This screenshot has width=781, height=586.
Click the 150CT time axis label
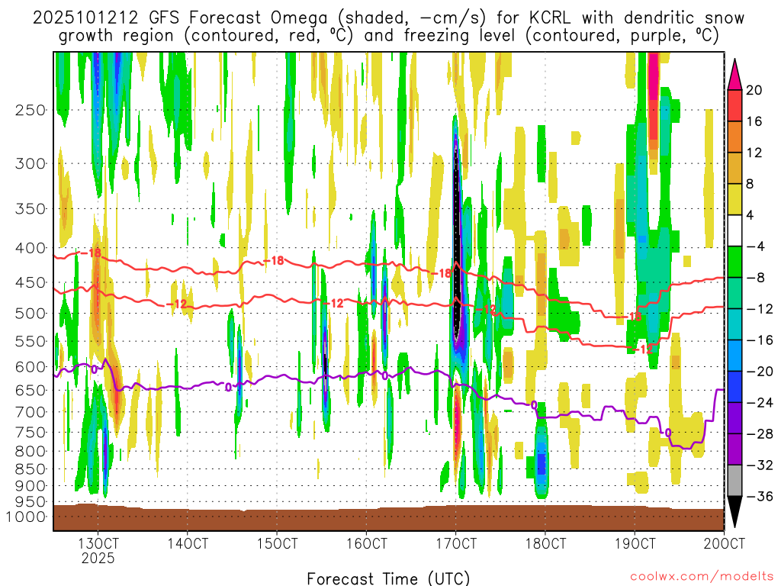[x=277, y=543]
